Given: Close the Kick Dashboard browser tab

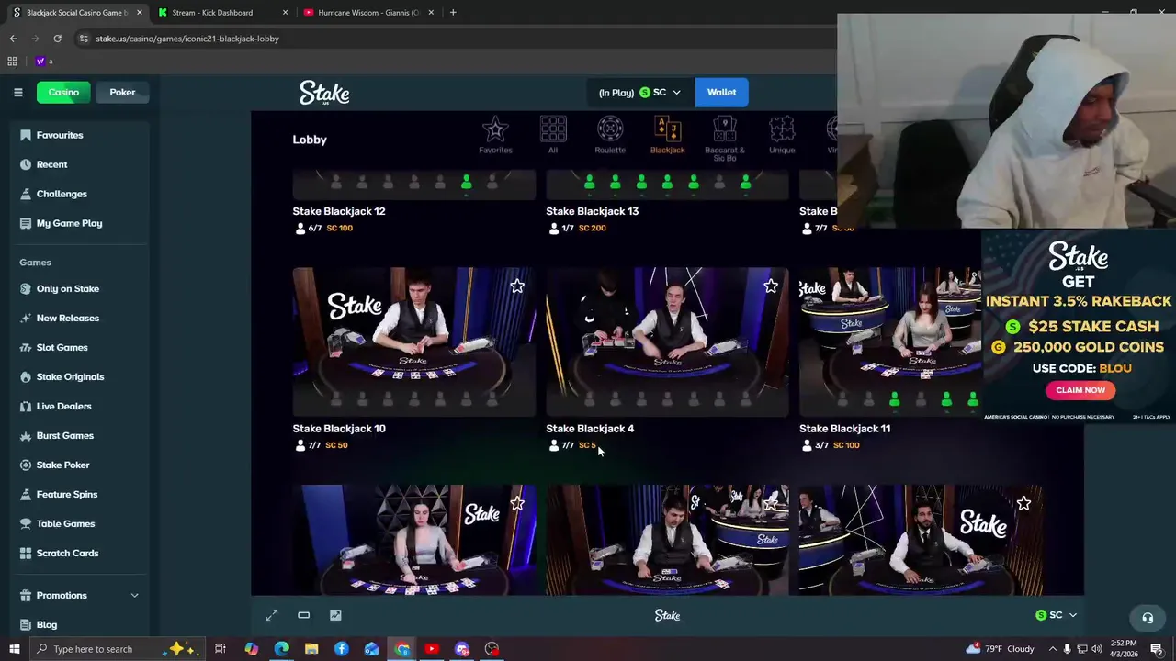Looking at the screenshot, I should (x=285, y=13).
